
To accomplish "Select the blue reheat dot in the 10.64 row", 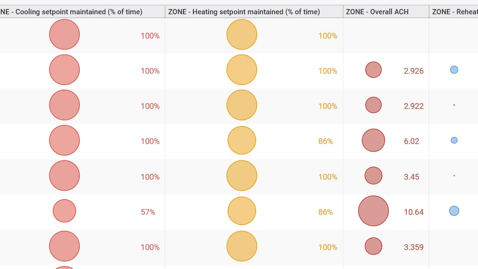I will coord(454,211).
